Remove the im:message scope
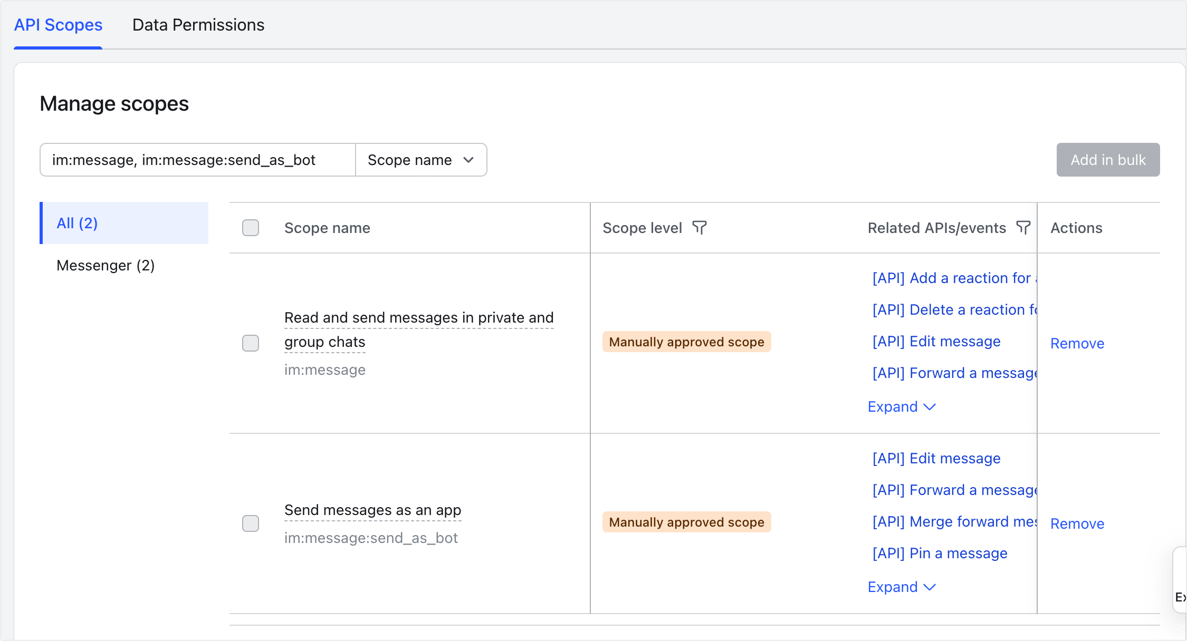 click(x=1077, y=343)
